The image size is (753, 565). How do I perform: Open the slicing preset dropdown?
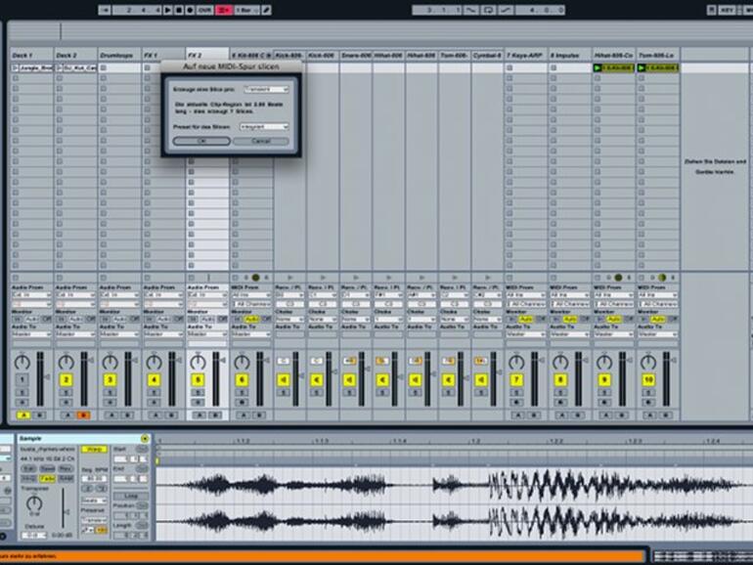265,126
